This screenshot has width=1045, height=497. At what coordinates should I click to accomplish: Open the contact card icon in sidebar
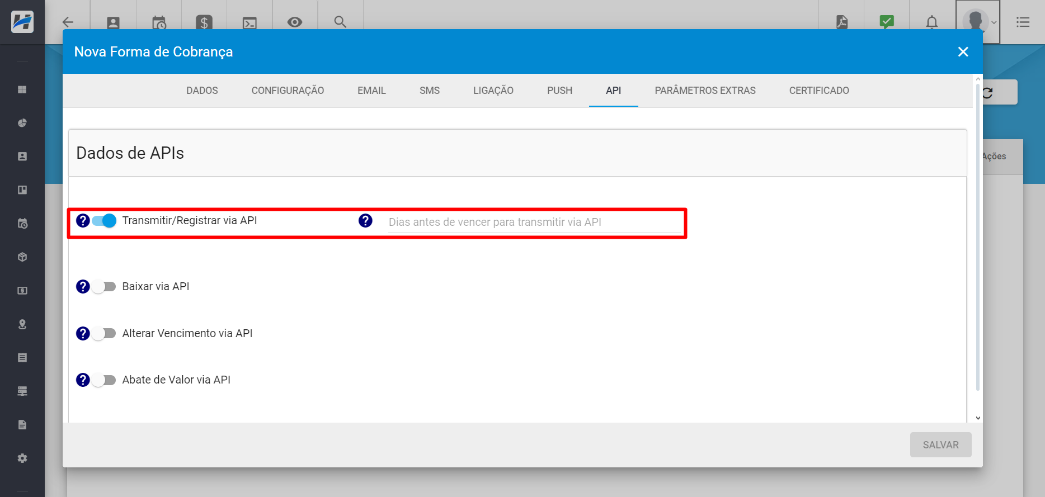click(22, 157)
